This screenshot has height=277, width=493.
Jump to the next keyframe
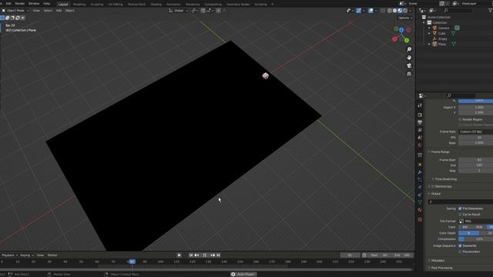coord(213,255)
